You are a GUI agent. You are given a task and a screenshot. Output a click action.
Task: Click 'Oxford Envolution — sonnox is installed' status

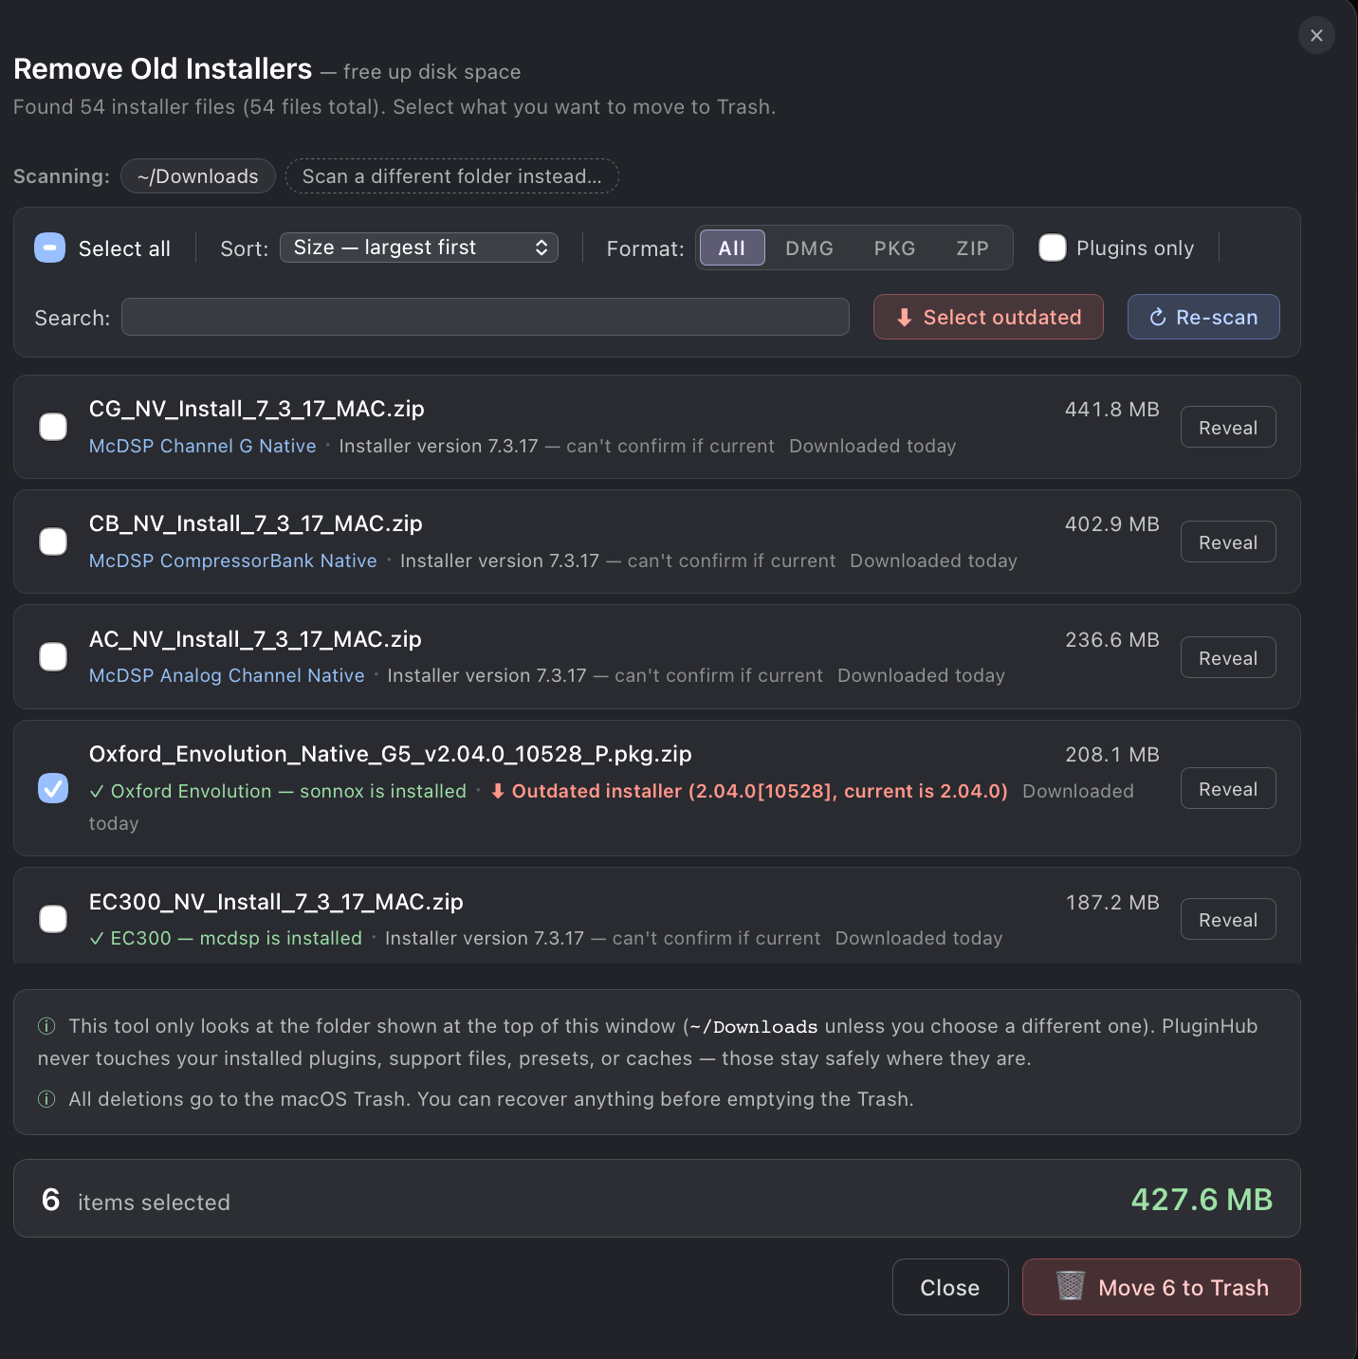(278, 791)
